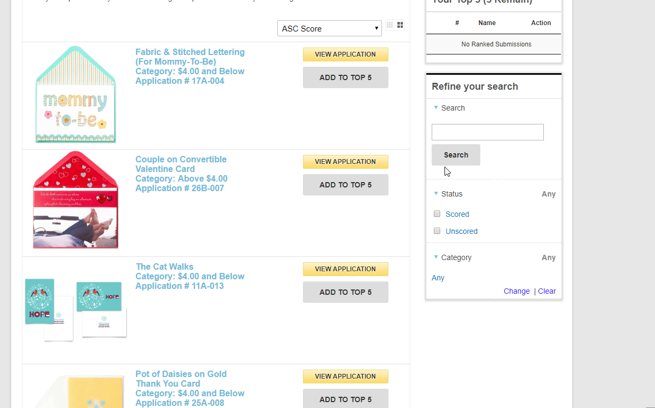Switch to the large grid view icon

point(400,25)
